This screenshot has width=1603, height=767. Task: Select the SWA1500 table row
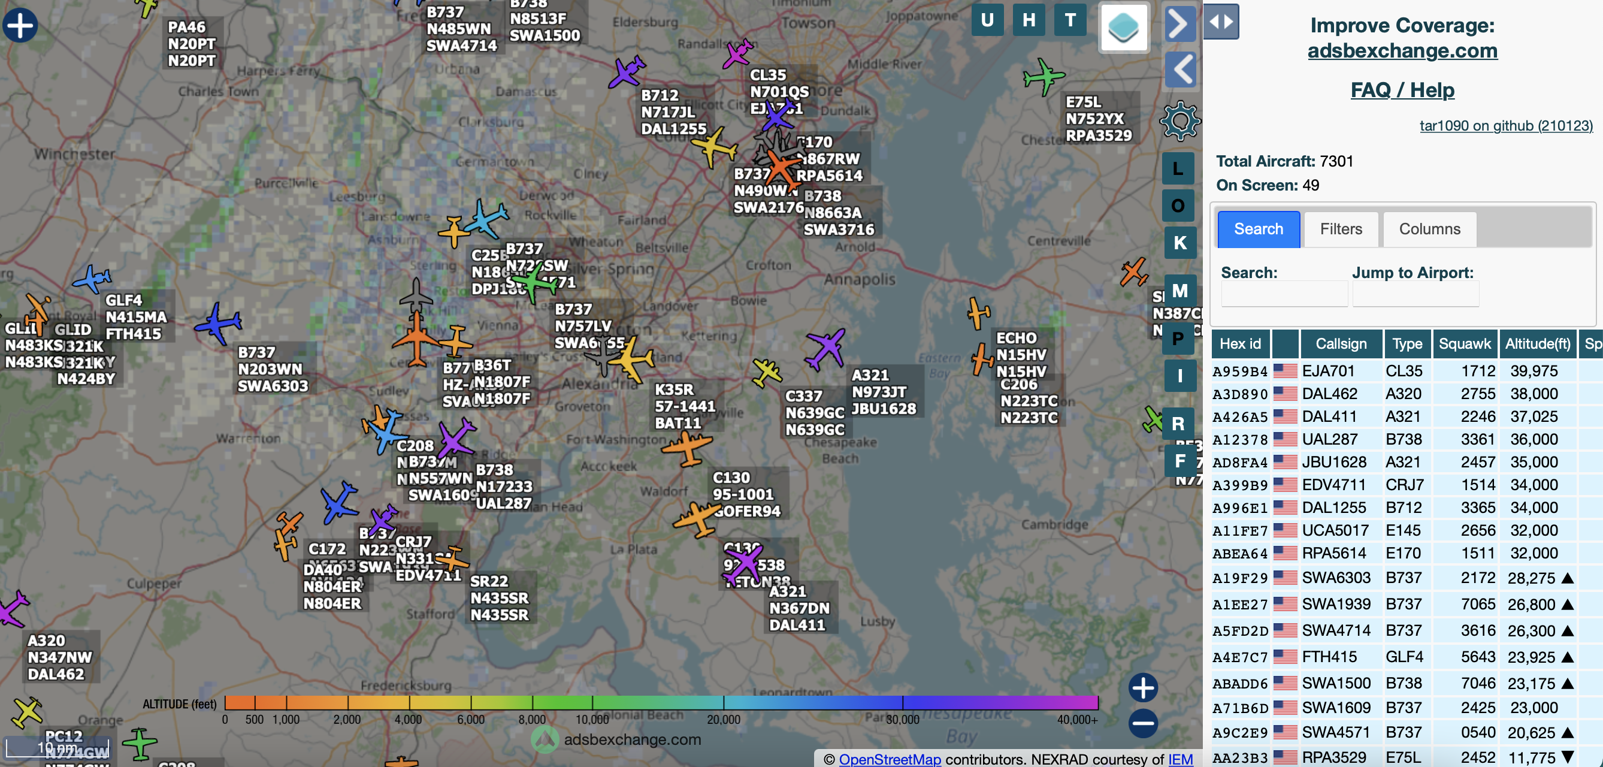point(1407,684)
